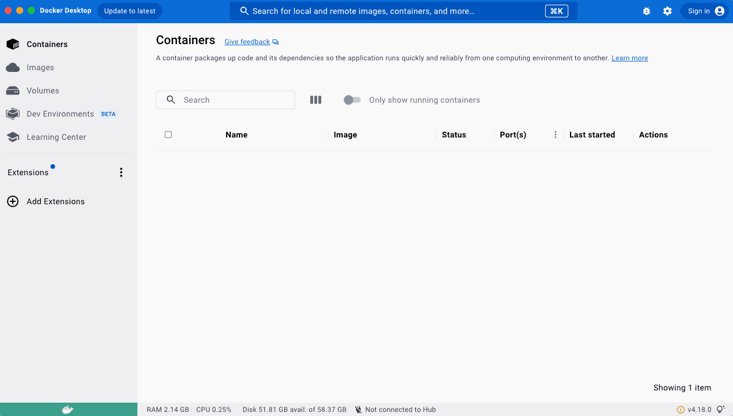Open the settings gear icon
The image size is (733, 416).
coord(667,11)
